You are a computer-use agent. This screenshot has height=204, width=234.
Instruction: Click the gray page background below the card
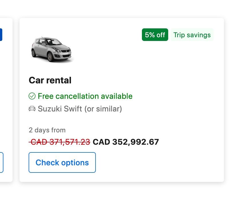[120, 193]
